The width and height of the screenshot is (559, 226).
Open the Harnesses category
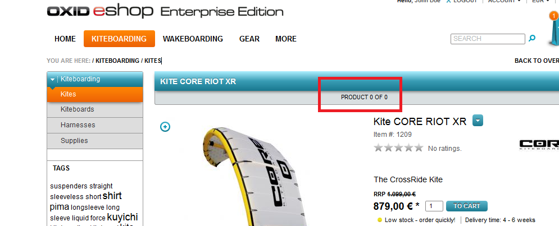(x=78, y=125)
